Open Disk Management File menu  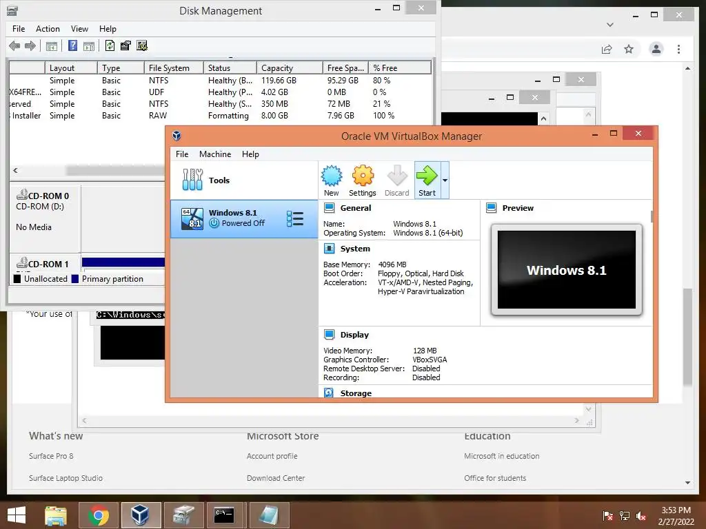click(19, 29)
